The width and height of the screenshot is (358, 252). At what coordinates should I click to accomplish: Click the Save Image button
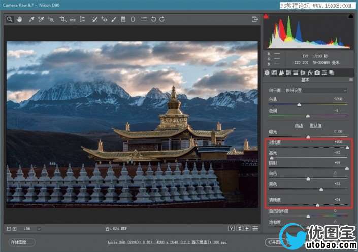click(x=22, y=242)
